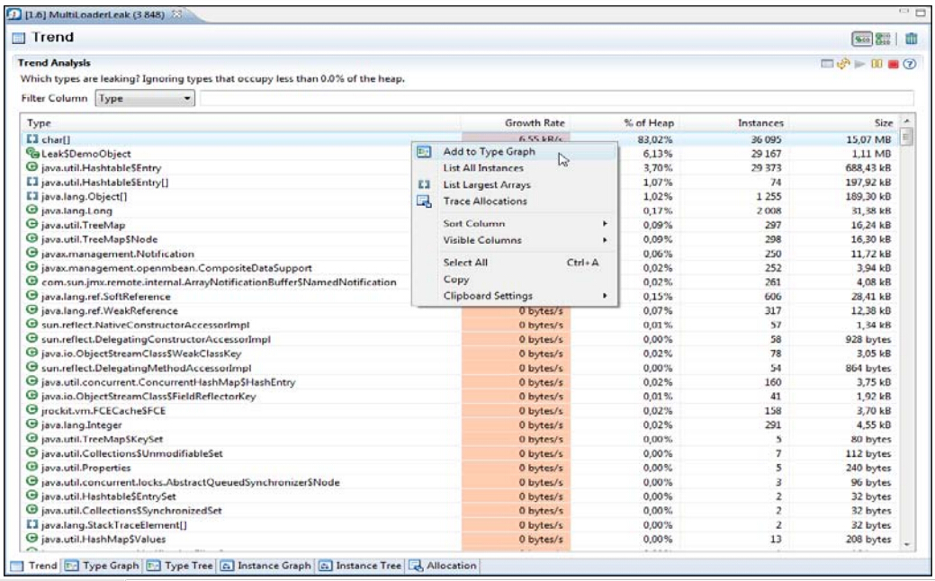Sort table by the Type column header
Screen dimensions: 935x581
tap(241, 122)
